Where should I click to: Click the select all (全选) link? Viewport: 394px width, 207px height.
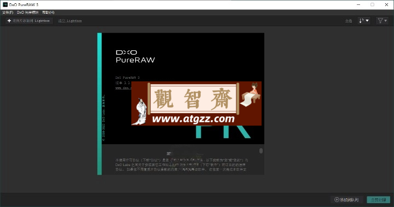click(349, 21)
